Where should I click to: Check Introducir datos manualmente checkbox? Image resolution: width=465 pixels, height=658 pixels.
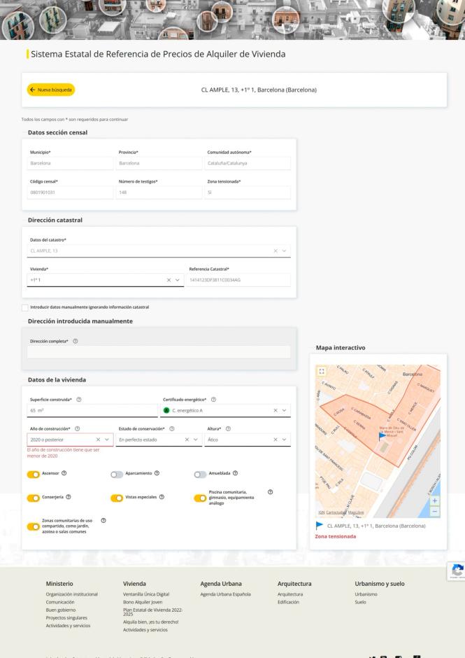click(24, 307)
